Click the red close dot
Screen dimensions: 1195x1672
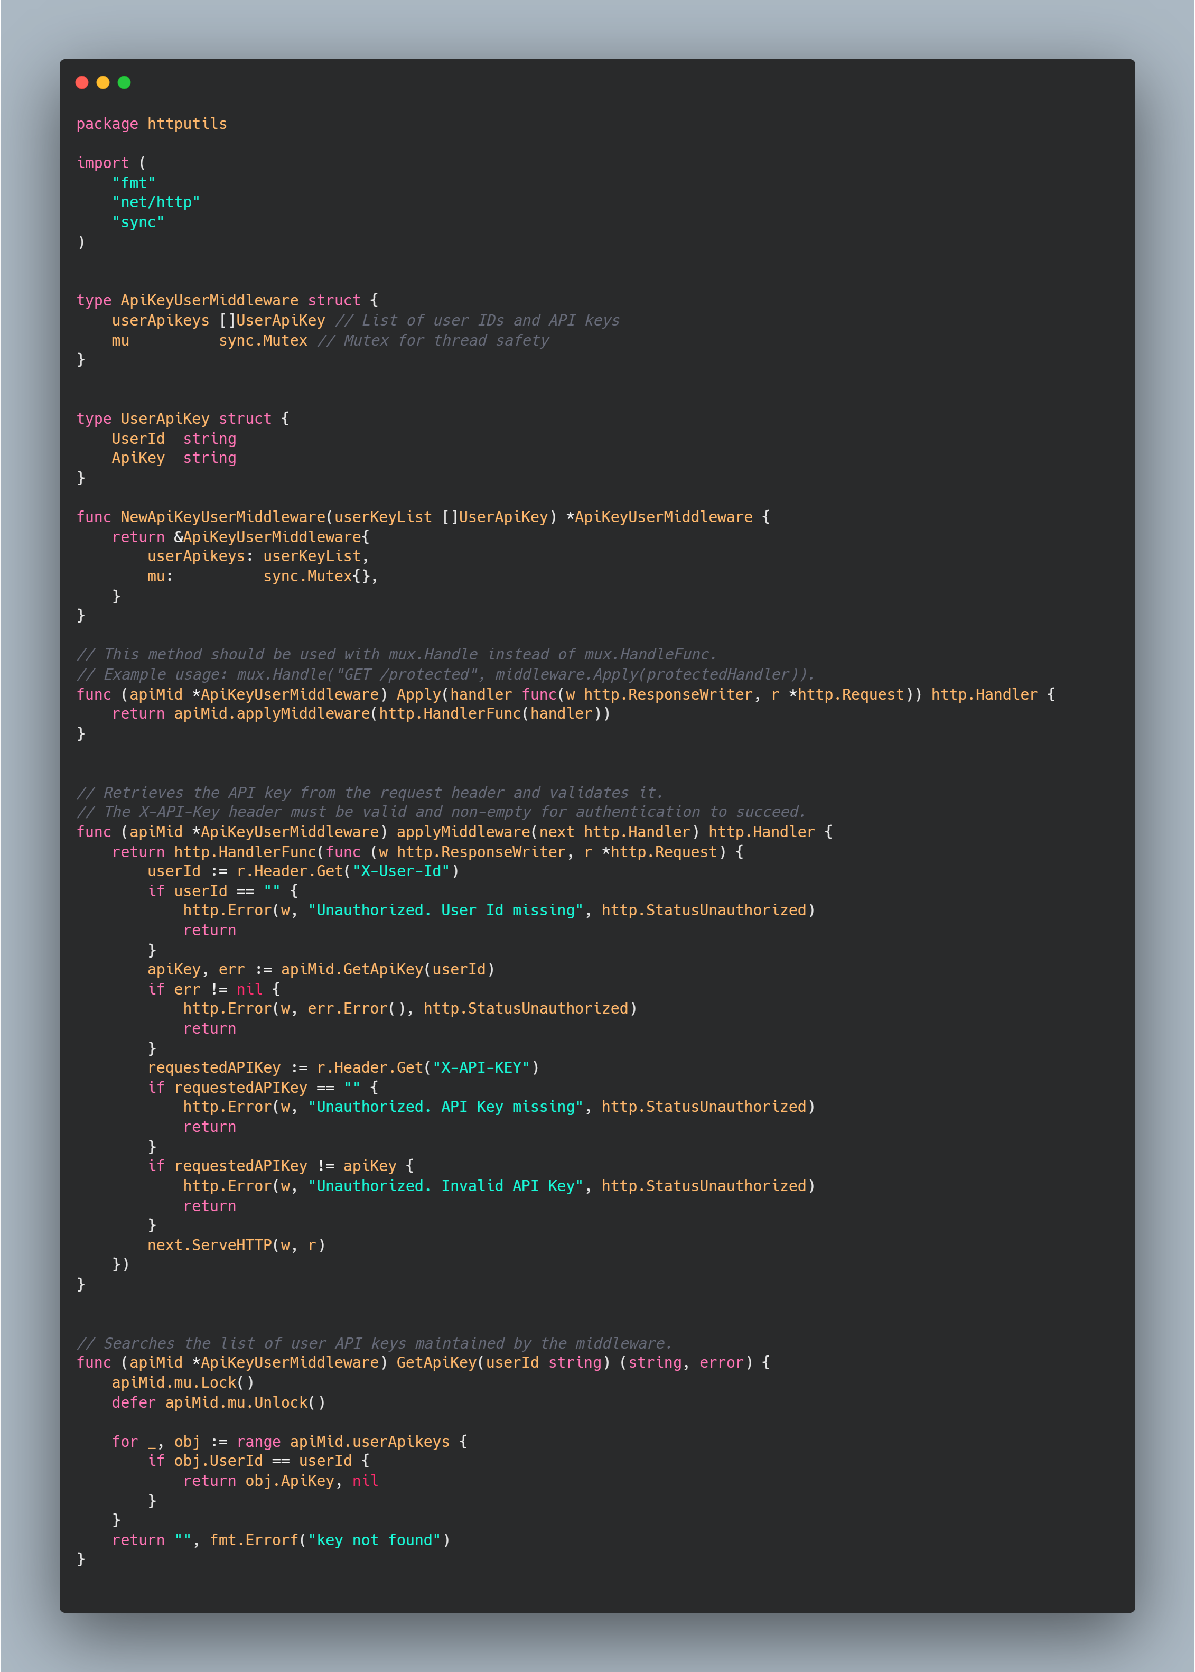(82, 82)
